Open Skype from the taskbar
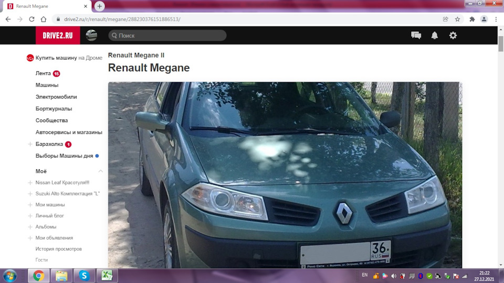This screenshot has width=504, height=283. coord(84,276)
